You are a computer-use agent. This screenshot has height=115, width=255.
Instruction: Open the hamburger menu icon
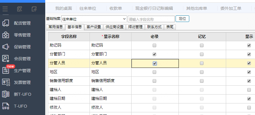coord(5,9)
